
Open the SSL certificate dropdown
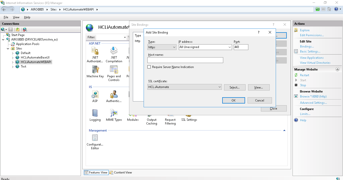tap(185, 87)
